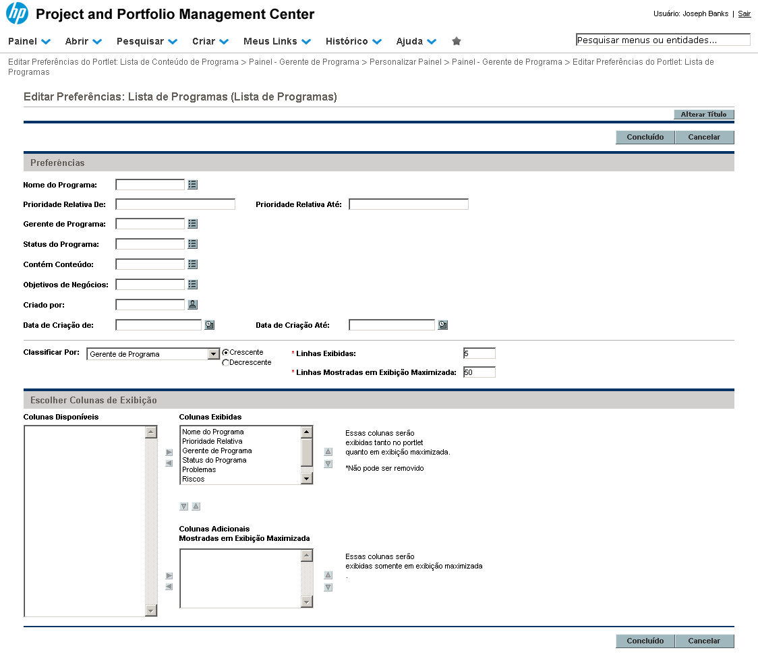Click the Alterar Título button
The width and height of the screenshot is (758, 665).
click(703, 115)
